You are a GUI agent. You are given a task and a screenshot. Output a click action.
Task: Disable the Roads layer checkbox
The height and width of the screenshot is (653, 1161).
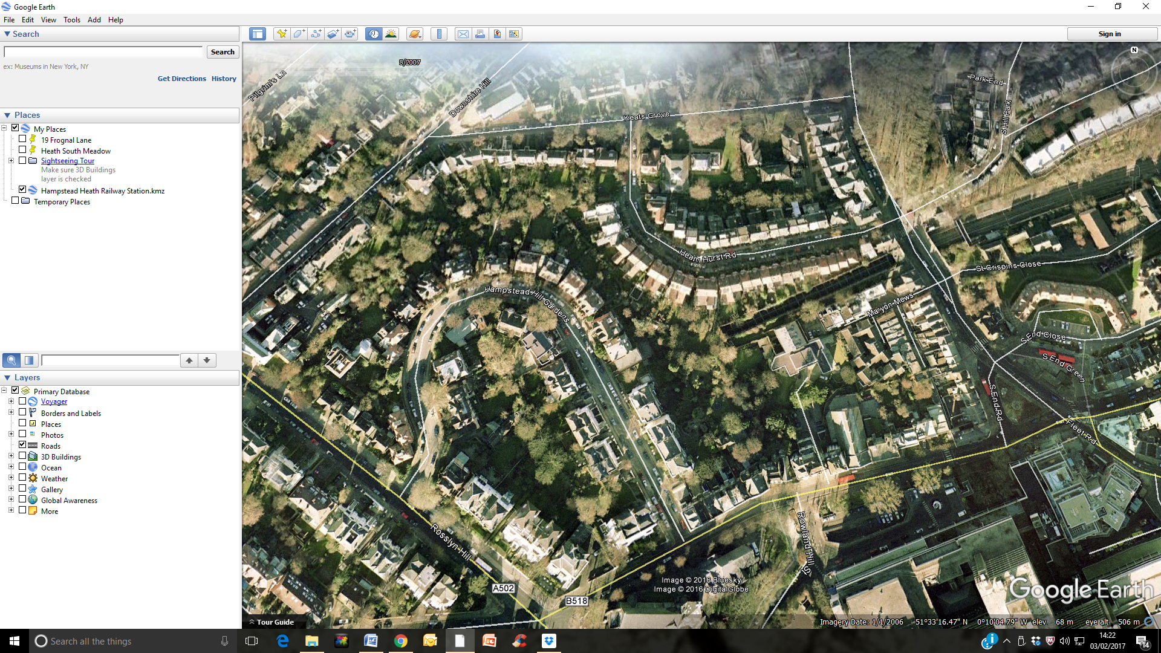tap(22, 445)
